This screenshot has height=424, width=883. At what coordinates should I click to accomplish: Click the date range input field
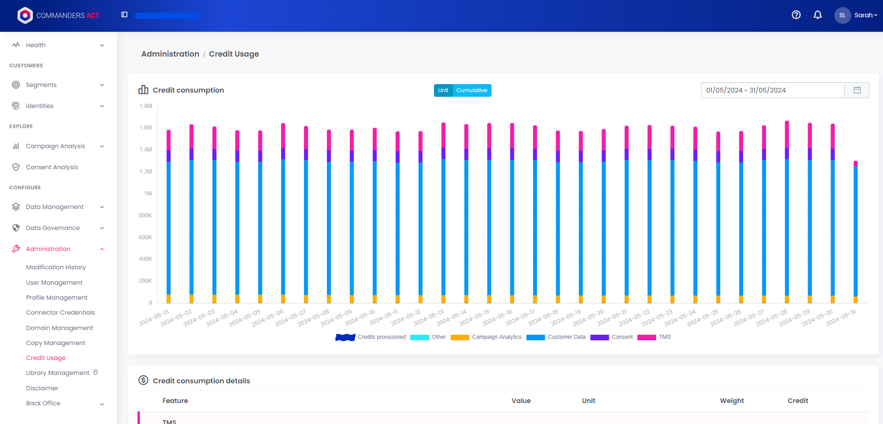point(772,90)
